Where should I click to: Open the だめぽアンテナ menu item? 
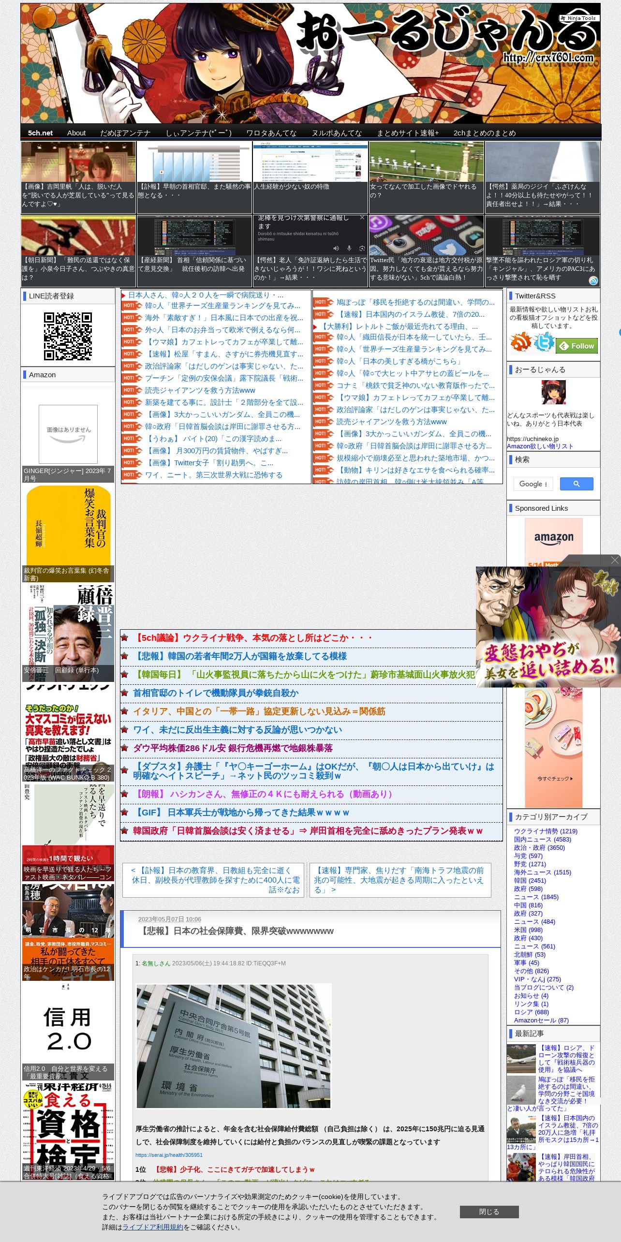[125, 133]
